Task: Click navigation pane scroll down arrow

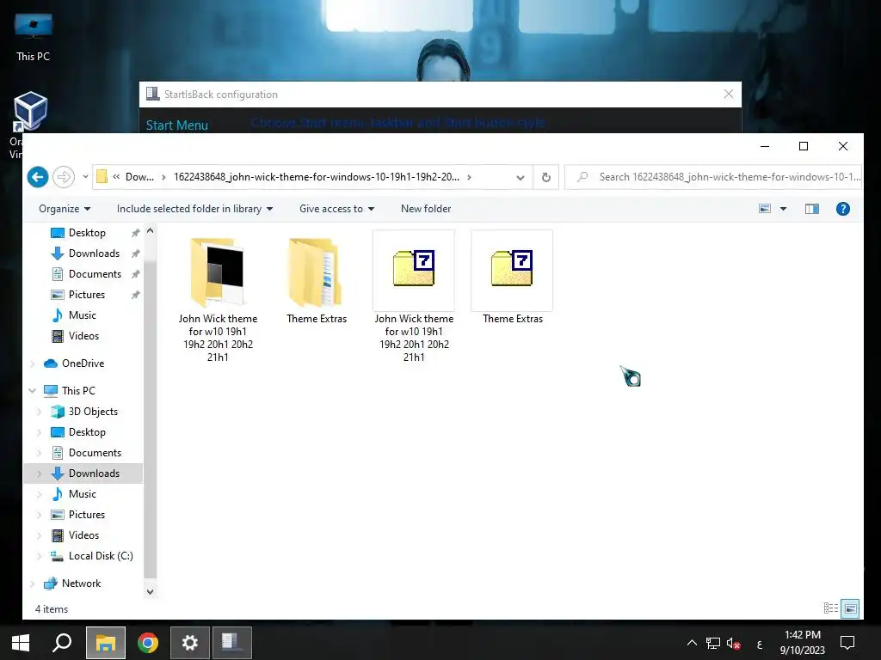Action: (150, 591)
